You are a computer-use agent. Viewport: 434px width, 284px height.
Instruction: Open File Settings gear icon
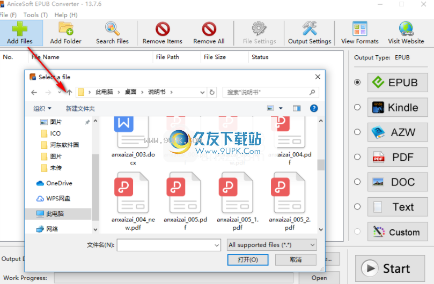click(x=259, y=33)
